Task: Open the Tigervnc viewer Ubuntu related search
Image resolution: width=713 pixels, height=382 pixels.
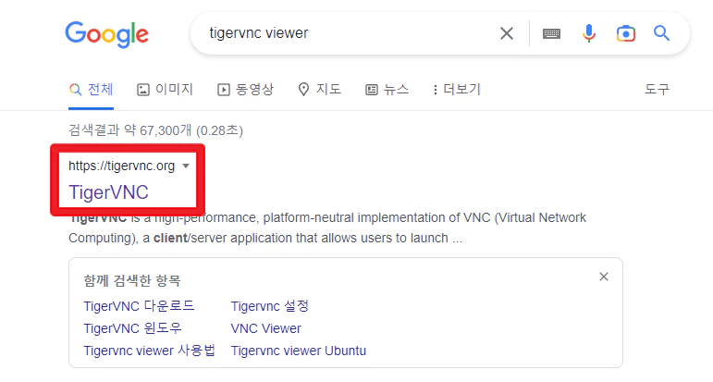Action: click(x=299, y=351)
